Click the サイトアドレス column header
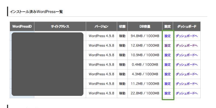 pos(60,26)
